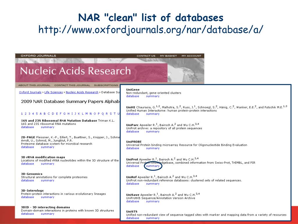Open summary link for 3DID interacting domains

(x=47, y=214)
